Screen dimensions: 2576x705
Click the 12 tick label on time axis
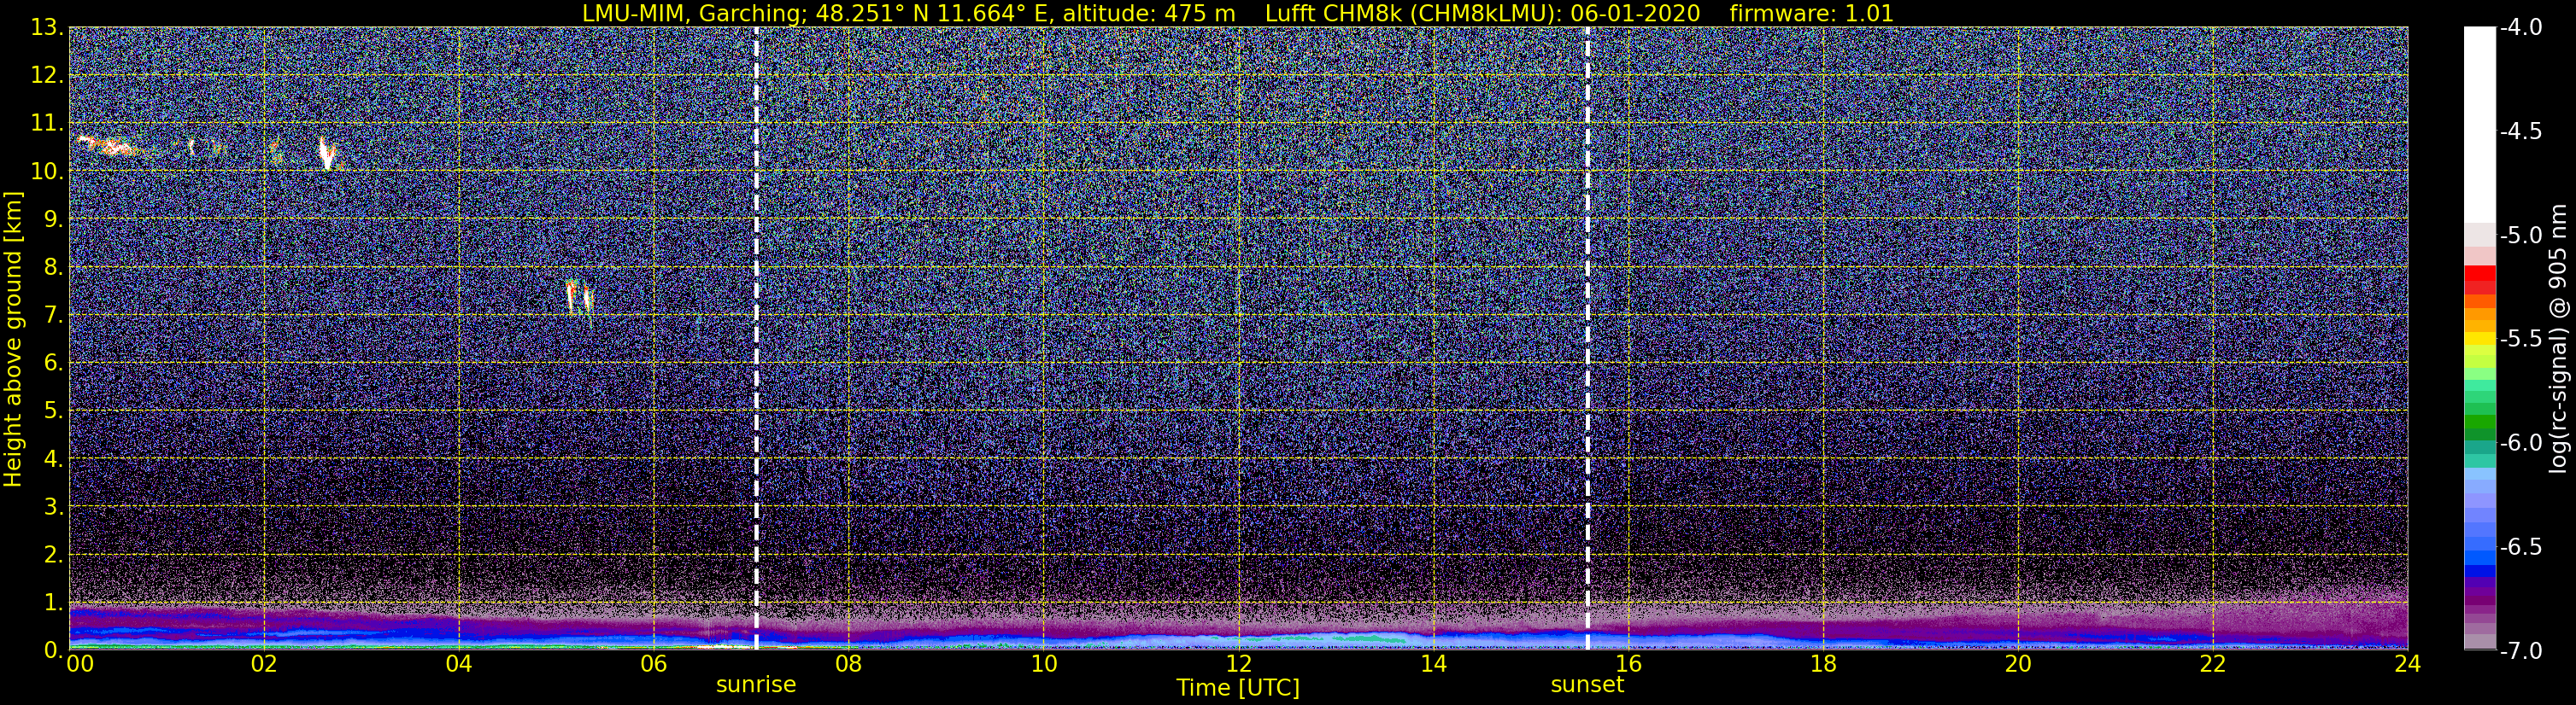(x=1238, y=665)
